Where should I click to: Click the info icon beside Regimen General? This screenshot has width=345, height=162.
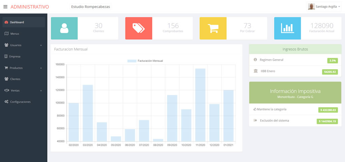point(255,60)
